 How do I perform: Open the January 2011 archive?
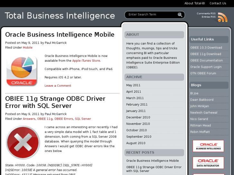(x=136, y=111)
